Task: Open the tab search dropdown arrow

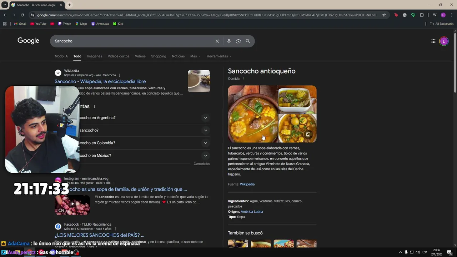Action: [5, 5]
